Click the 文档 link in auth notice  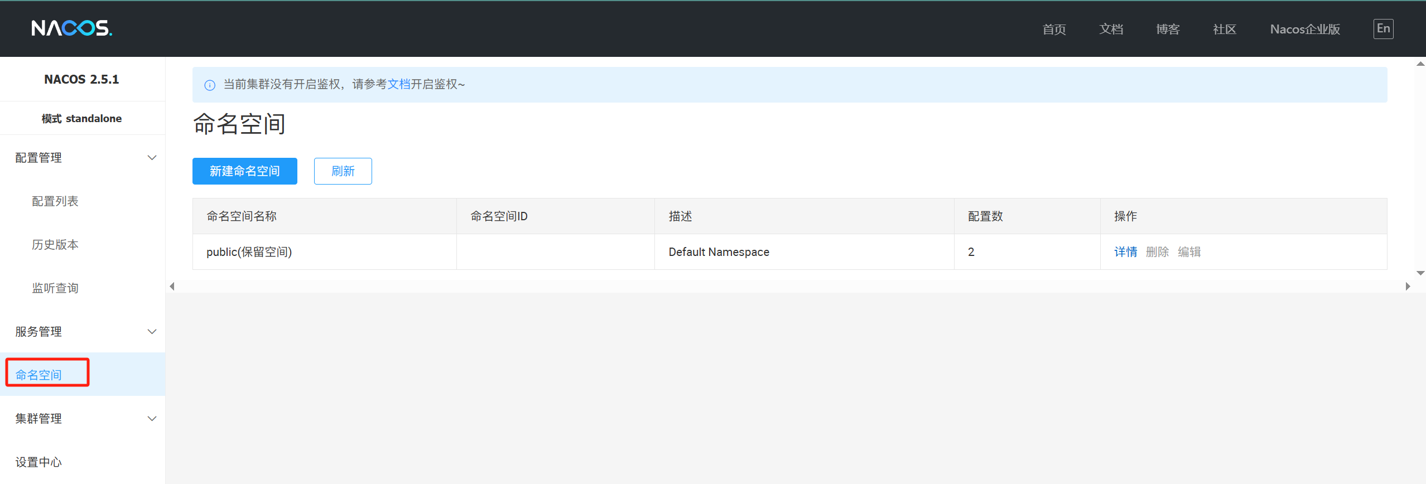coord(399,84)
